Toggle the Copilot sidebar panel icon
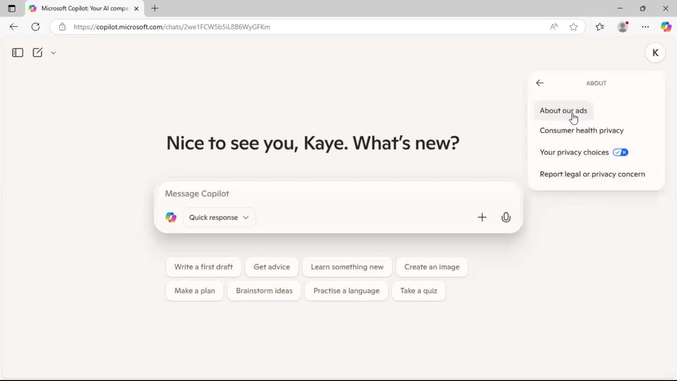This screenshot has width=677, height=381. [17, 53]
